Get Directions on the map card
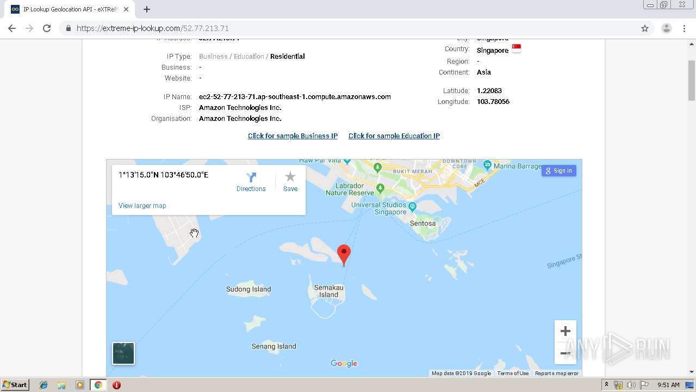The image size is (696, 392). tap(251, 182)
